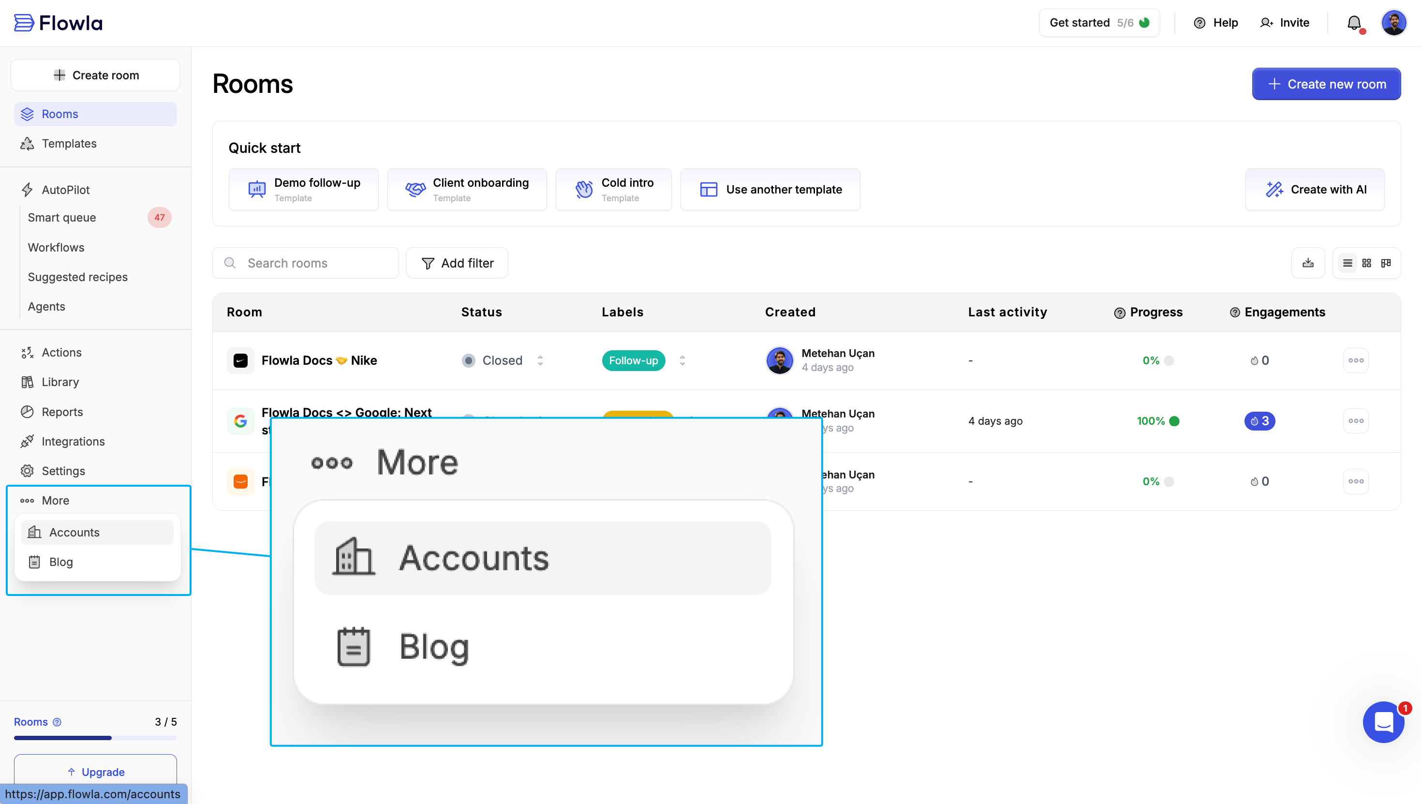Click the export rooms download icon
This screenshot has height=804, width=1422.
[1308, 263]
